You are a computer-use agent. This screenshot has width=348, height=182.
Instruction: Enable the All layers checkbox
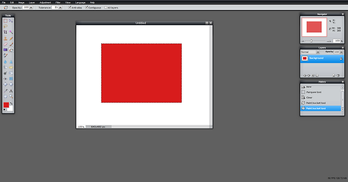(106, 7)
